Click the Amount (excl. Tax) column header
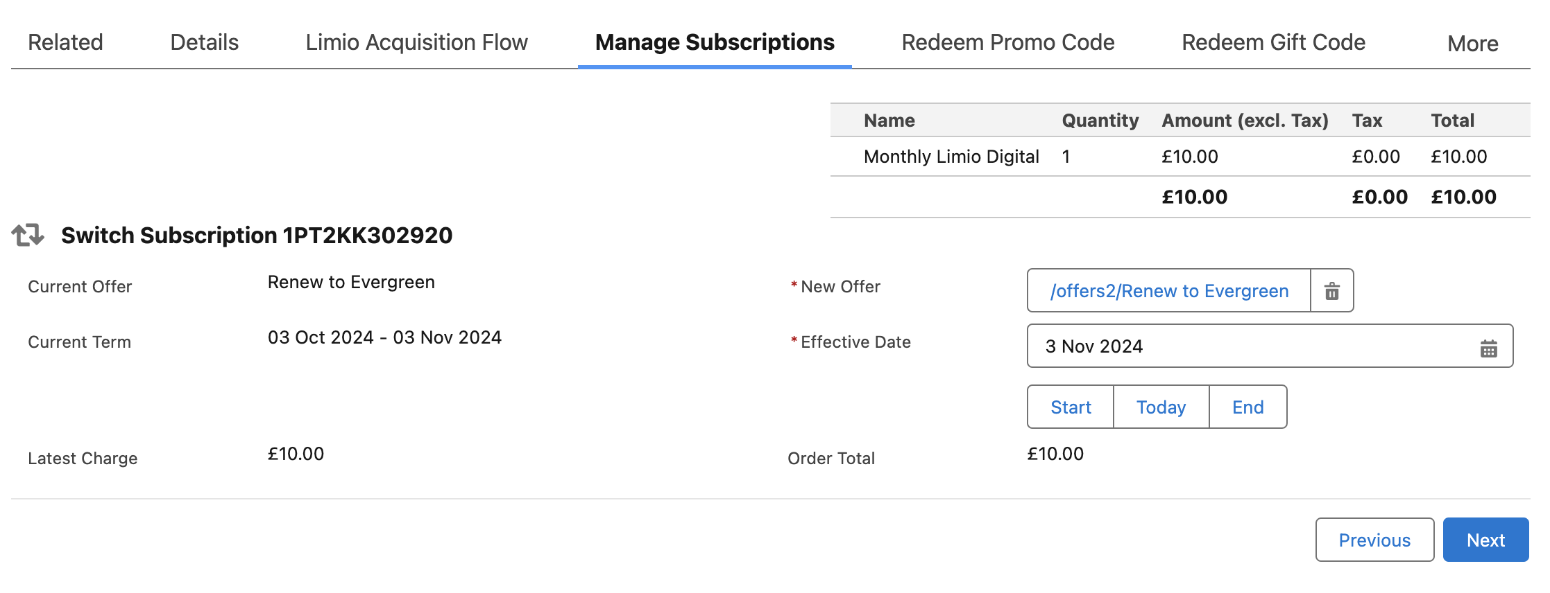Image resolution: width=1550 pixels, height=593 pixels. 1245,121
